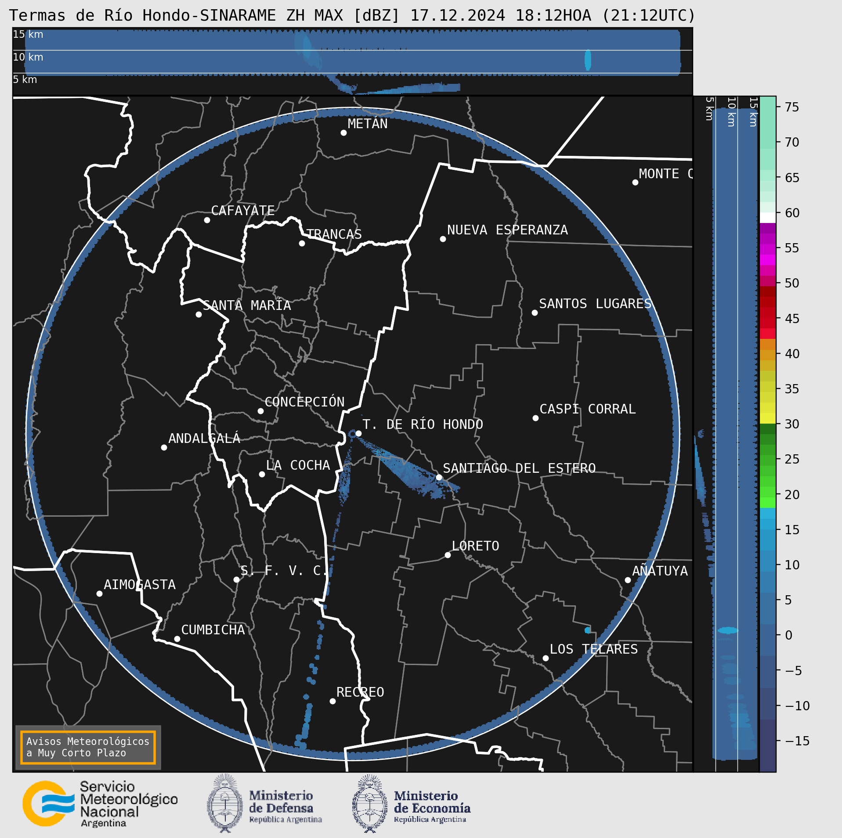Click the Avisos Meteorológicos a Muy Corto Plazo box
The image size is (842, 838).
click(88, 748)
